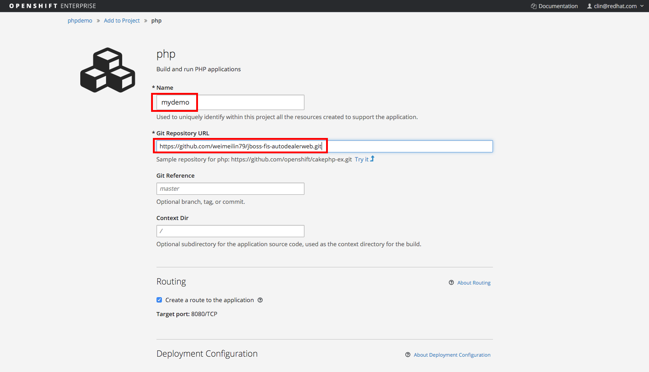Viewport: 649px width, 372px height.
Task: Open About Routing help link
Action: point(474,283)
